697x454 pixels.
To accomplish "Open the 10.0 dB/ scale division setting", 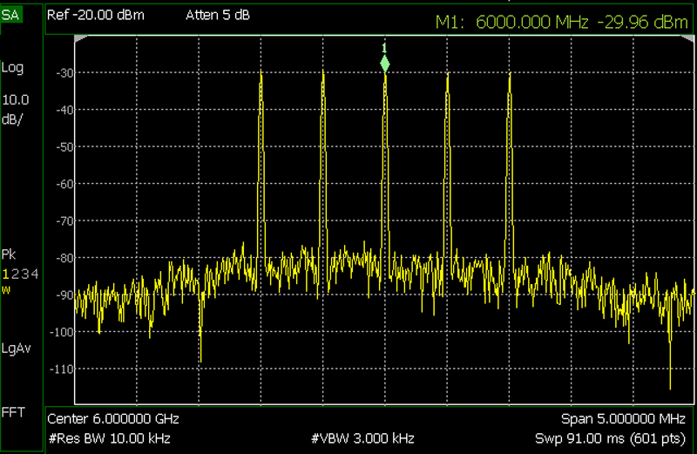I will (15, 107).
